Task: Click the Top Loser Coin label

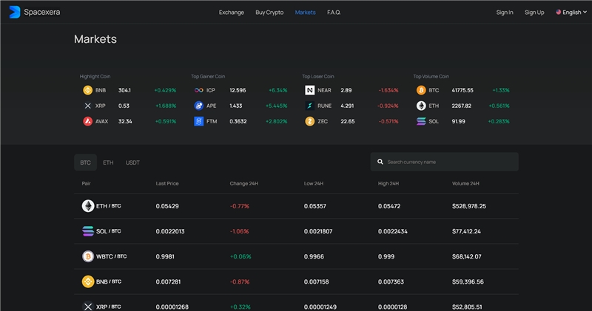Action: [318, 77]
